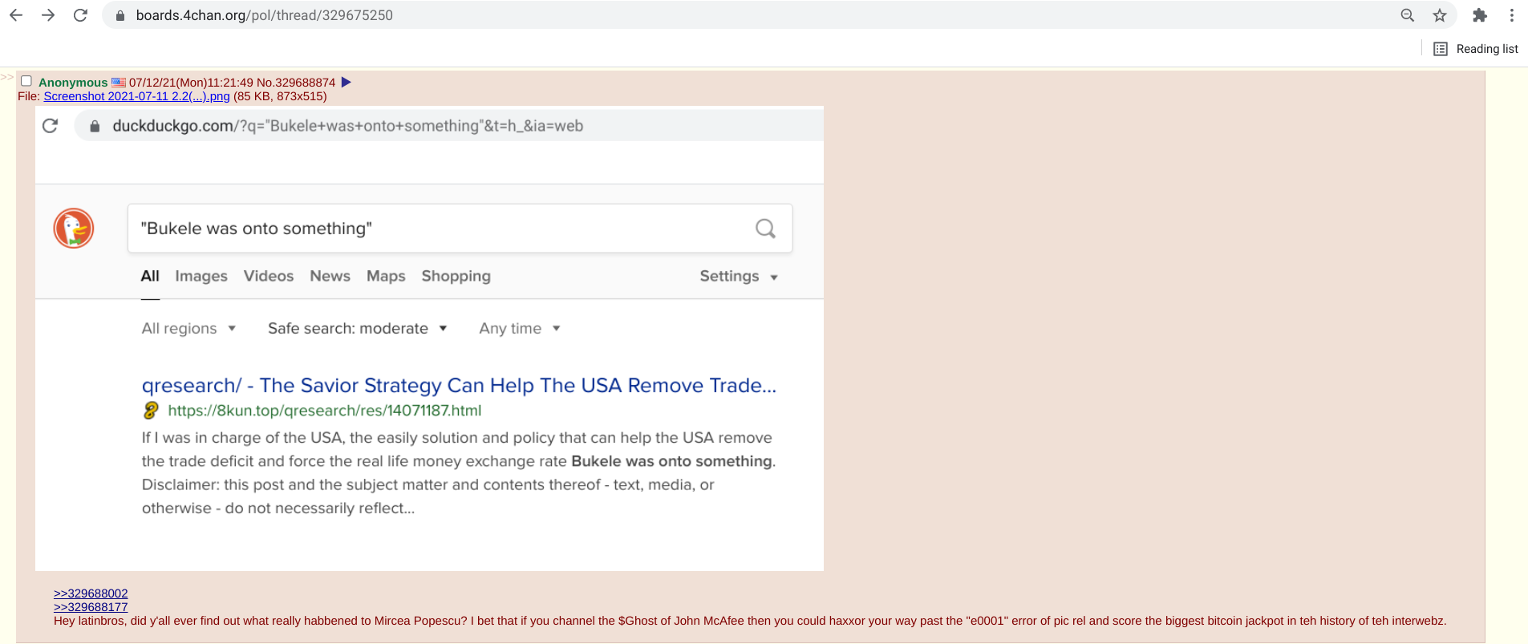Switch to the Maps tab
The image size is (1528, 644).
(x=386, y=276)
